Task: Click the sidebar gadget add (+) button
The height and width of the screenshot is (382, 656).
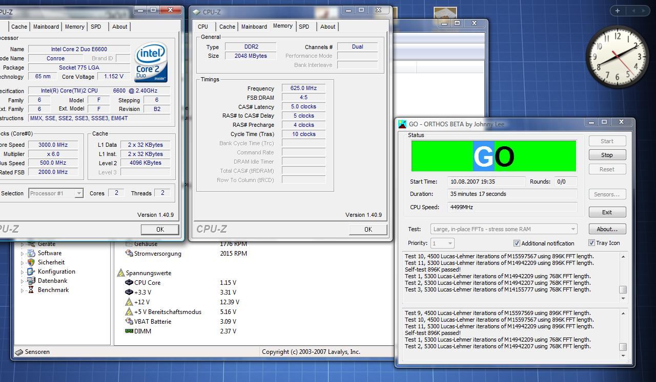Action: point(617,10)
